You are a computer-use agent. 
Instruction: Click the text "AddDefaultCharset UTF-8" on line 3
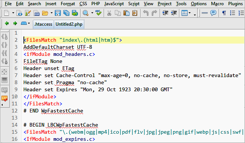[58, 47]
